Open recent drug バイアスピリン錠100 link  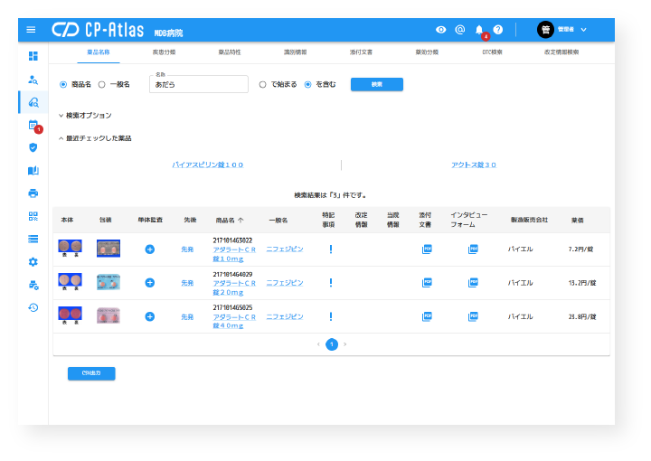[x=208, y=165]
